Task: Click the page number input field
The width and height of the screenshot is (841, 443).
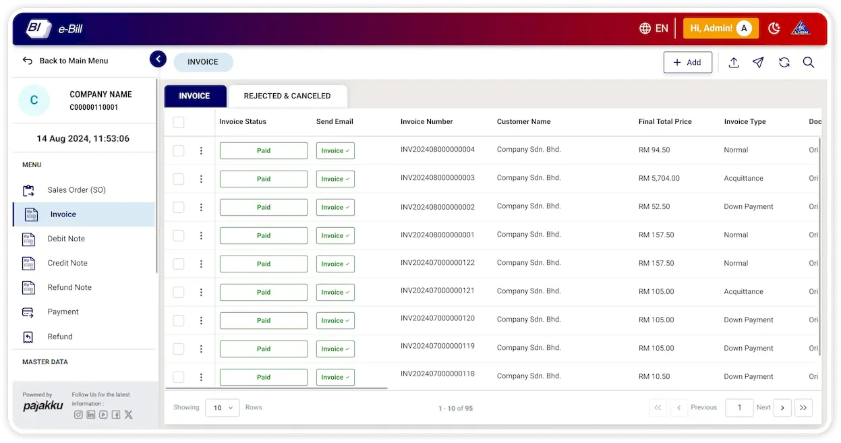Action: [739, 407]
